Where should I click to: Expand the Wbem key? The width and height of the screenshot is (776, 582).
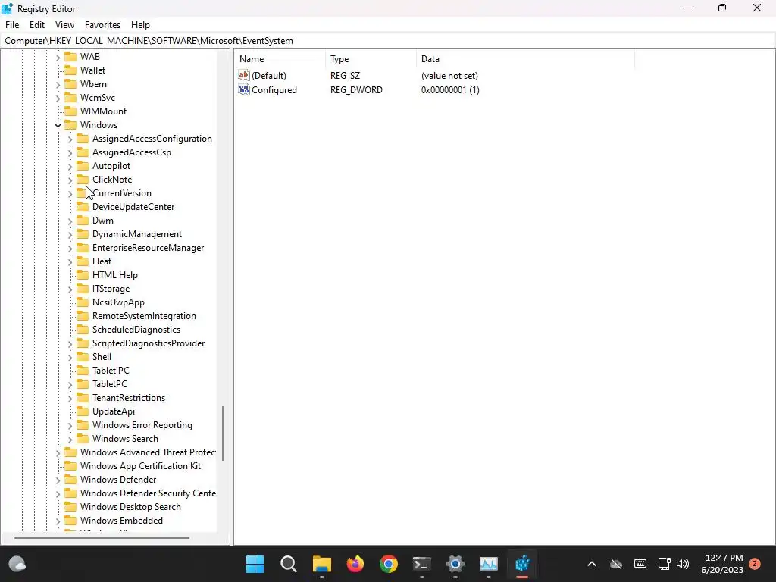click(58, 84)
